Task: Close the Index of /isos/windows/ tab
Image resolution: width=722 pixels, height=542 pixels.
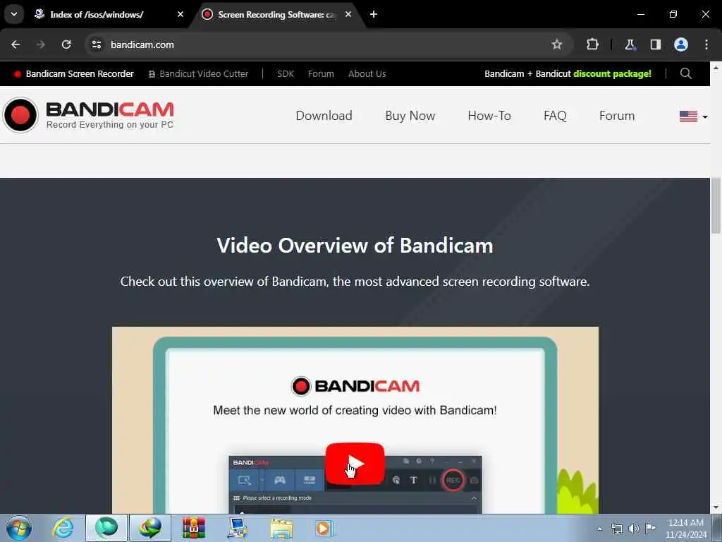Action: tap(180, 14)
